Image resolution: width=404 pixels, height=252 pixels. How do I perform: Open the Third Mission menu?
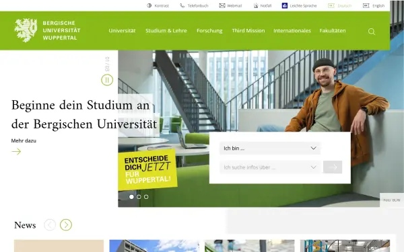coord(248,31)
